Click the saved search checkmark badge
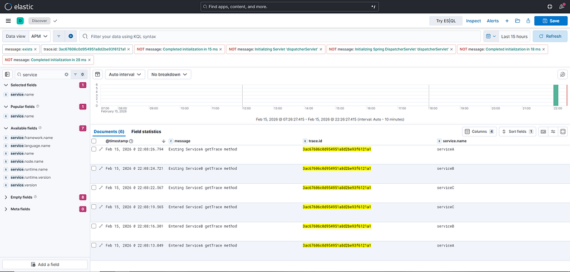 (x=55, y=21)
